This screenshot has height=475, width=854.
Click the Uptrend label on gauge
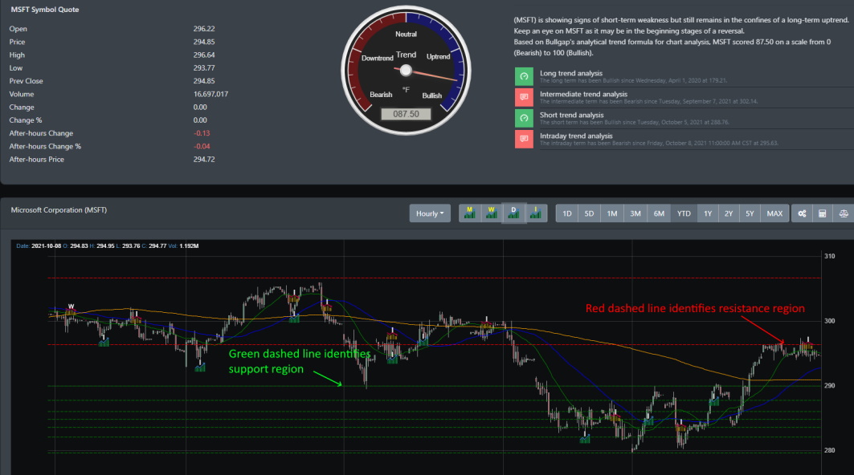tap(438, 56)
